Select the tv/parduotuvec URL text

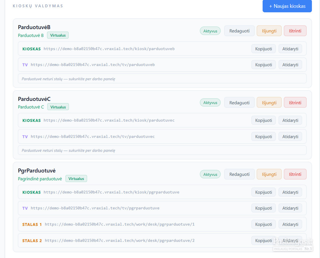[x=93, y=136]
